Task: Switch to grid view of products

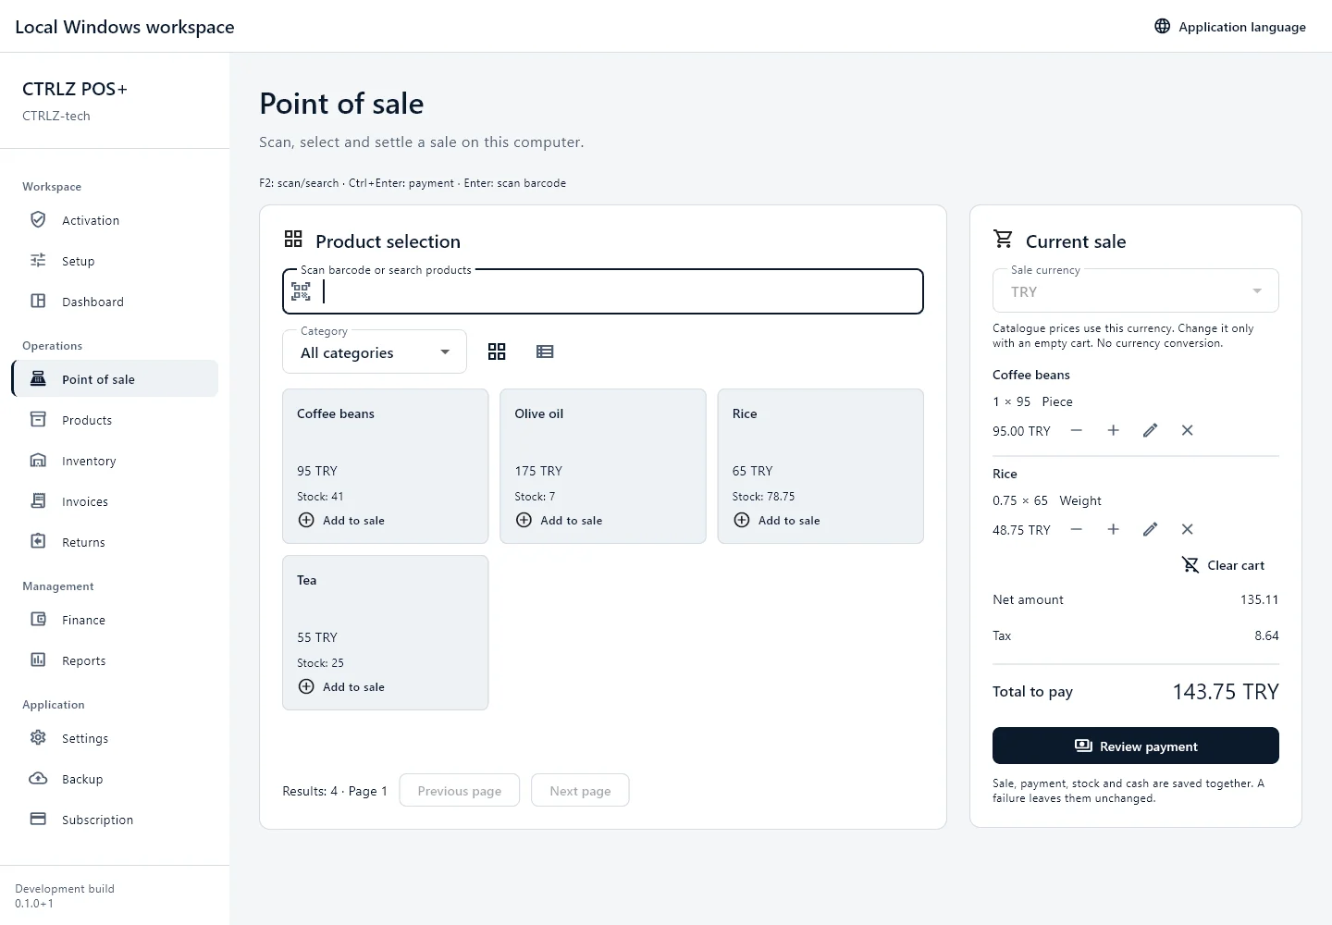Action: tap(497, 351)
